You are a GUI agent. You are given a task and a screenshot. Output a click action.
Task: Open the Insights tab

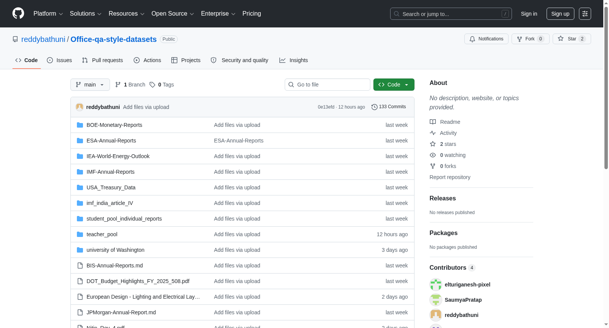[x=293, y=60]
